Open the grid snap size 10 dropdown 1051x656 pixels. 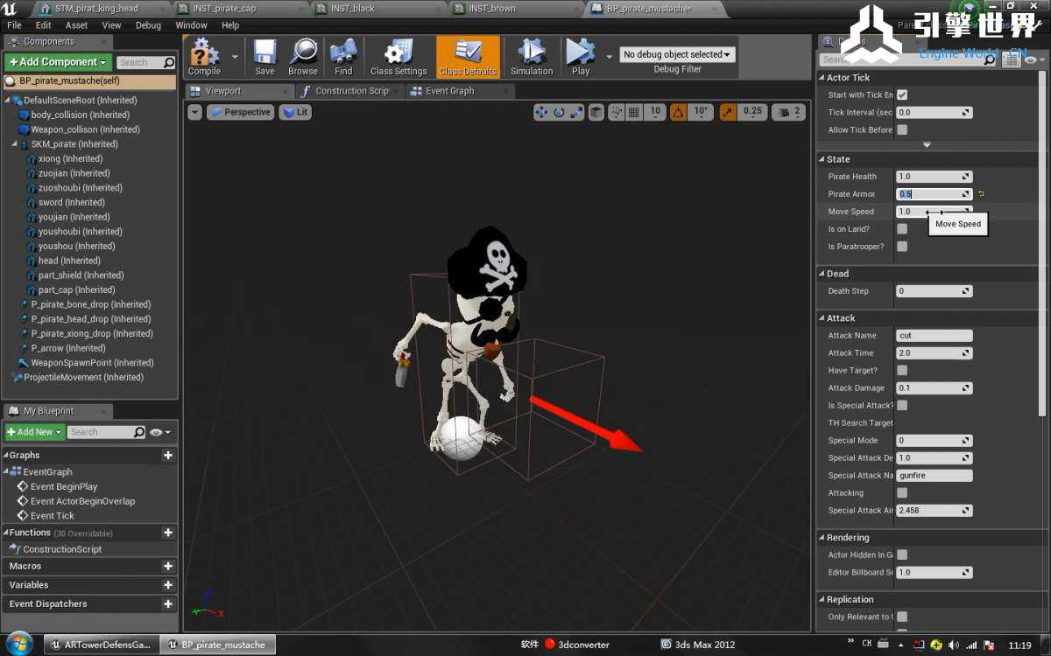[655, 112]
